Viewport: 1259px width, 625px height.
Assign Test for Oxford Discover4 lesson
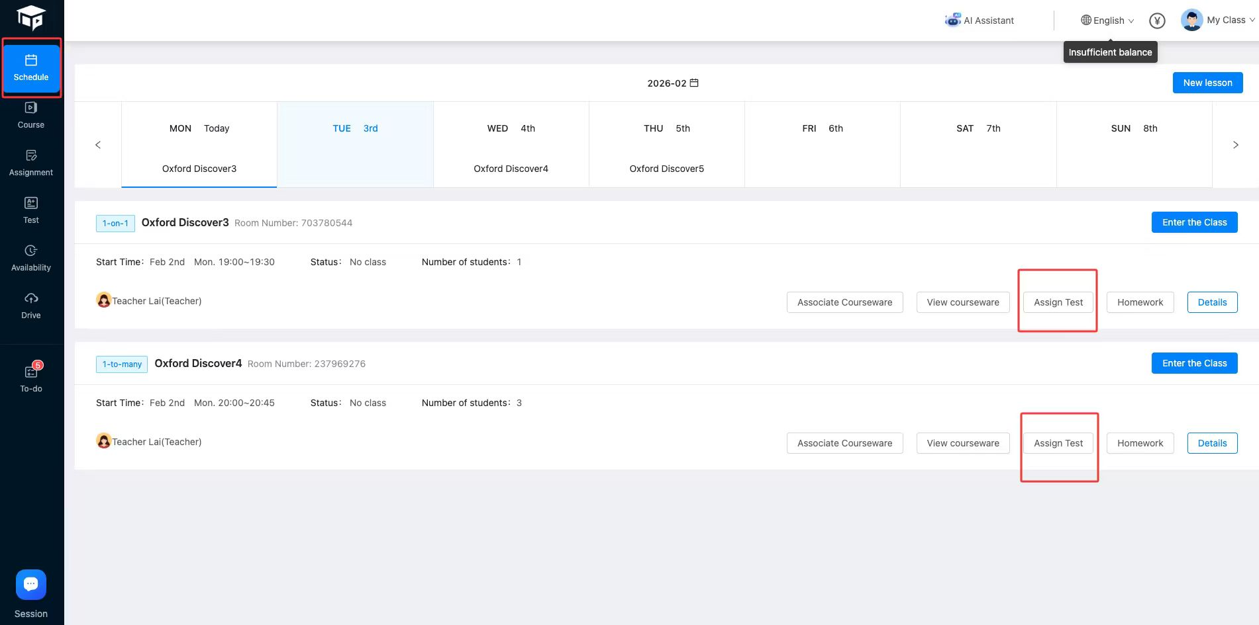pyautogui.click(x=1058, y=443)
